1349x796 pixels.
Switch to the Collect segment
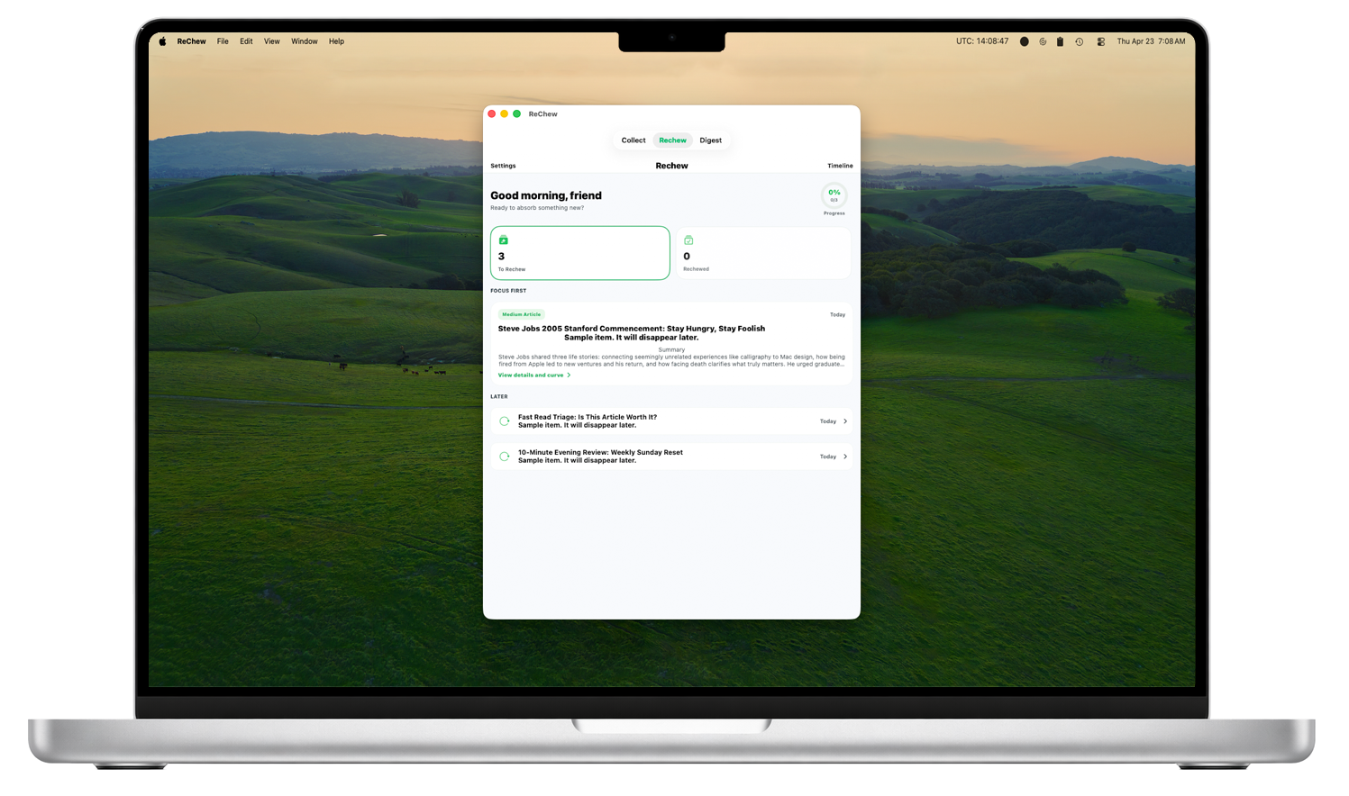[x=633, y=140]
